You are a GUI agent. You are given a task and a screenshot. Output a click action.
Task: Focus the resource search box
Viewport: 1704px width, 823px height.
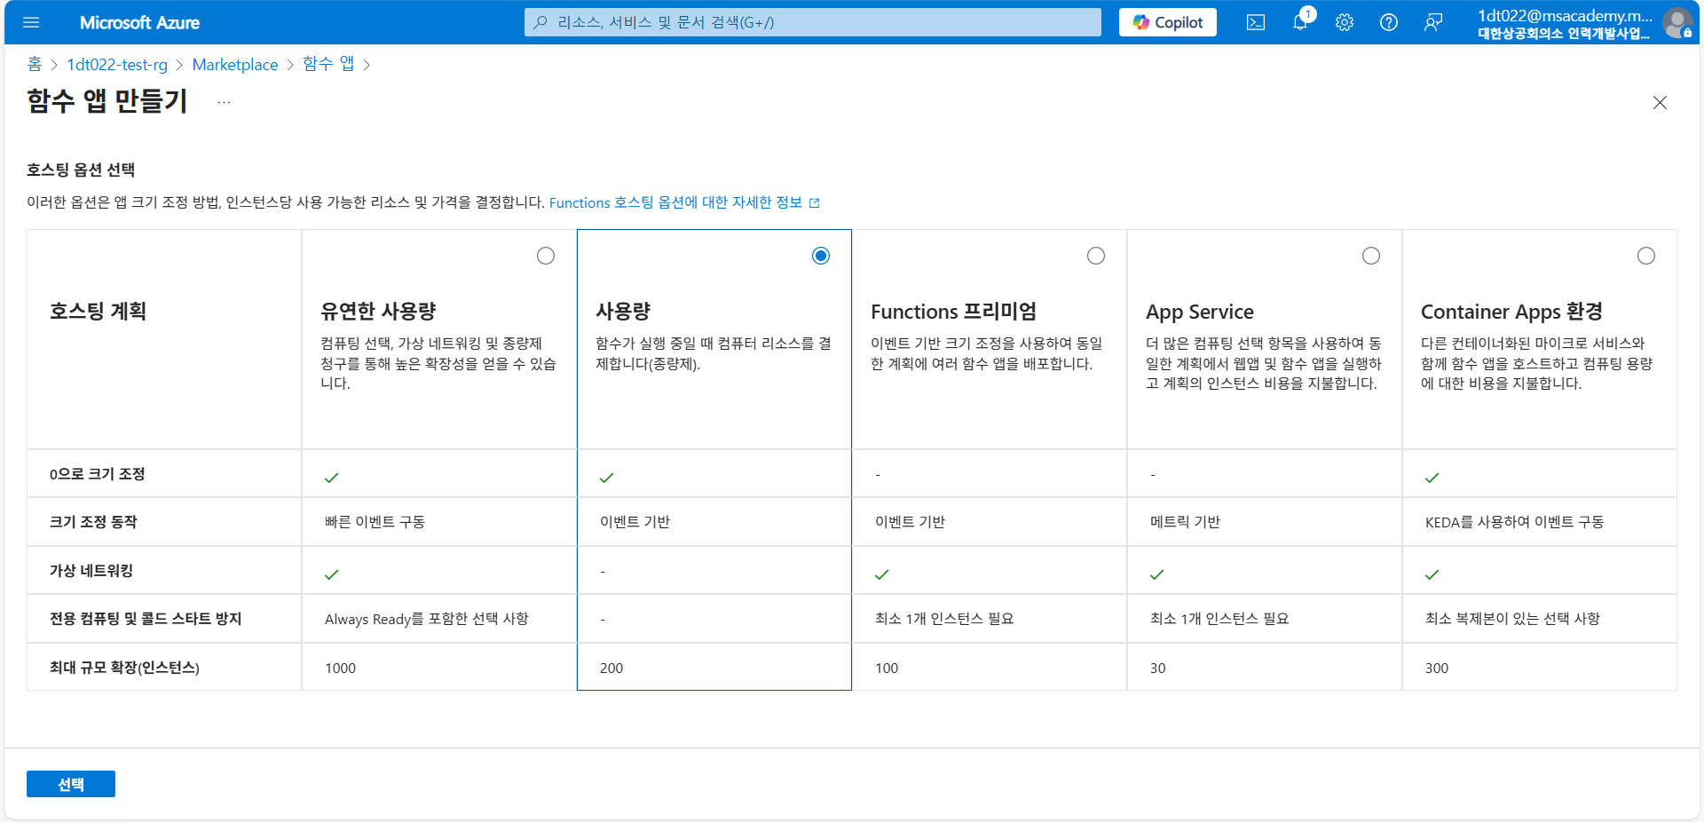click(x=813, y=22)
